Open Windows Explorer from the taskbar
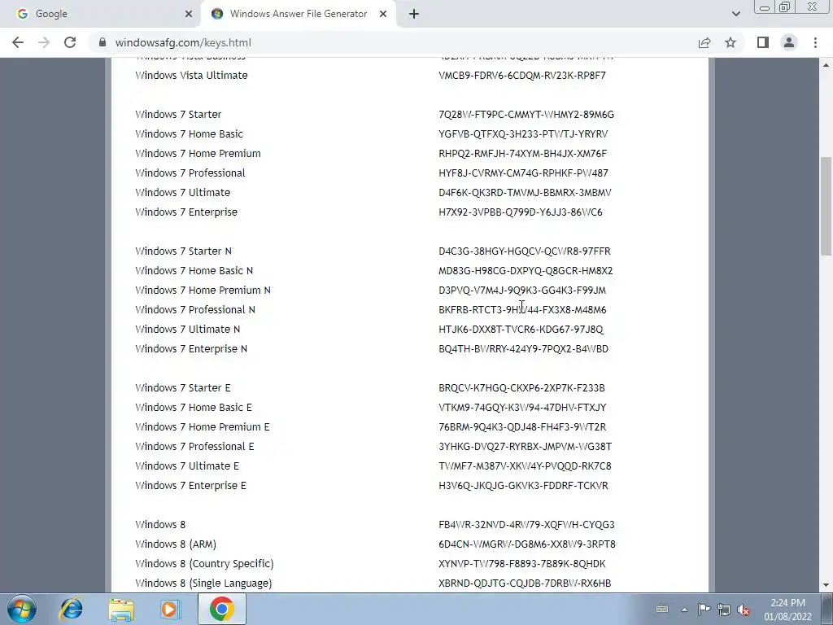Image resolution: width=833 pixels, height=625 pixels. (x=121, y=609)
